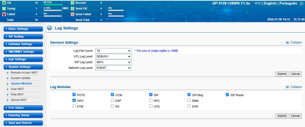The height and width of the screenshot is (127, 305).
Task: Expand the App Settings menu
Action: point(23,59)
